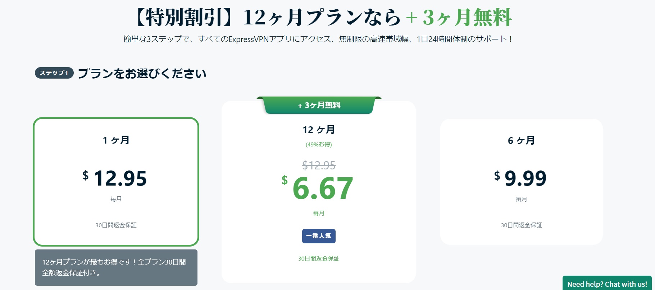Click the gray 12ヶ月プランが最もお得です tooltip box

(116, 267)
